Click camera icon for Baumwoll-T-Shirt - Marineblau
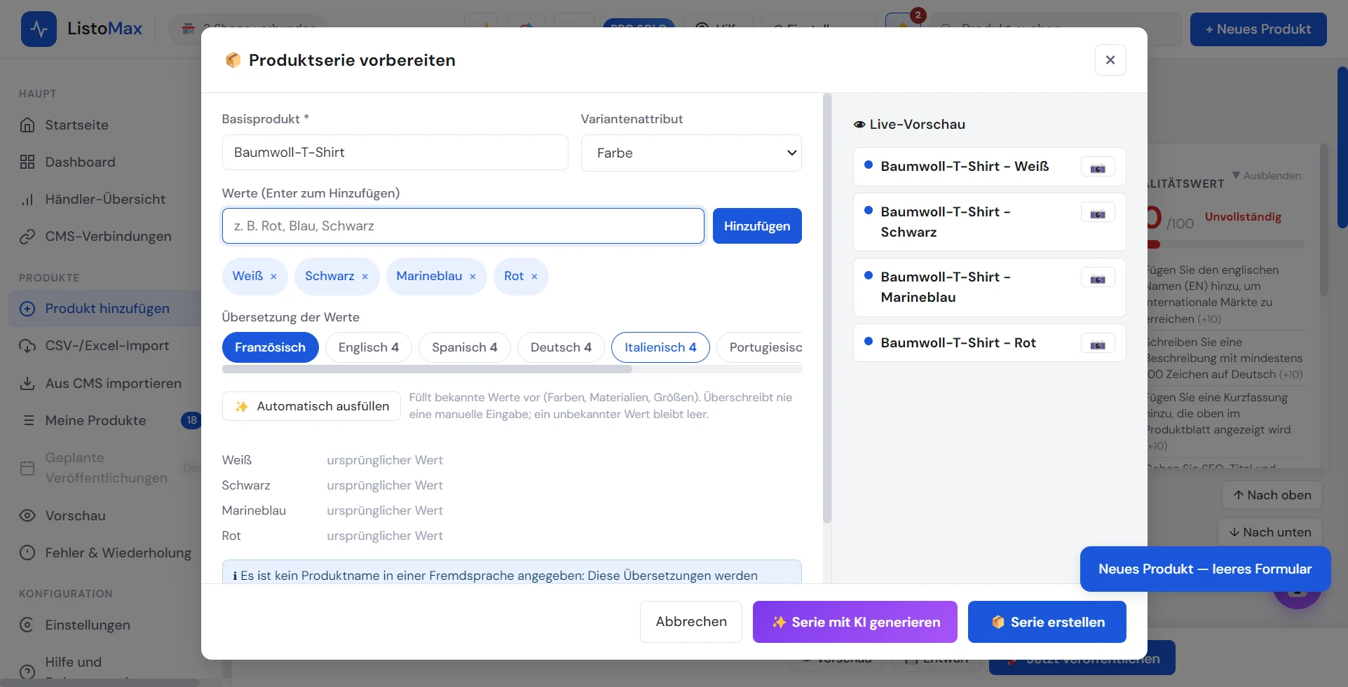The height and width of the screenshot is (687, 1348). (1098, 279)
